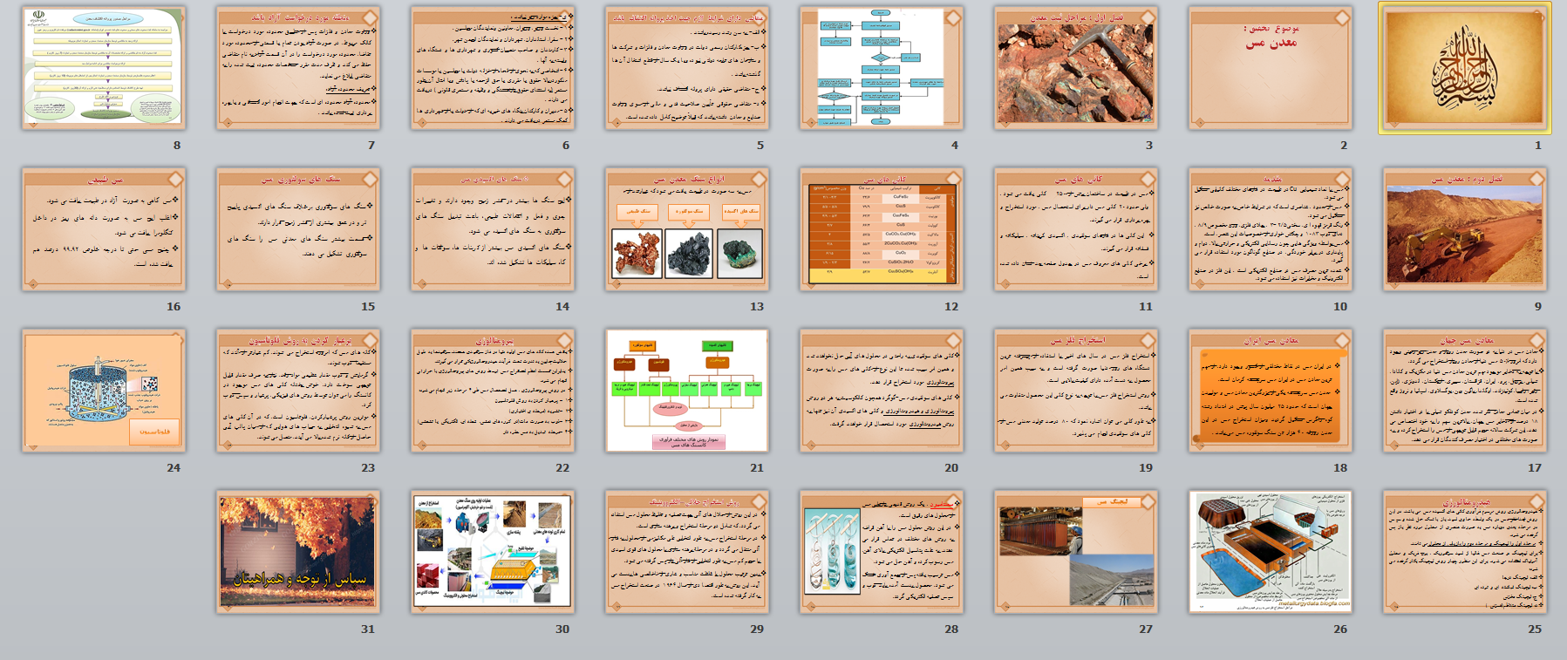Select text slide number 14
Viewport: 1567px width, 660px height.
[x=493, y=229]
